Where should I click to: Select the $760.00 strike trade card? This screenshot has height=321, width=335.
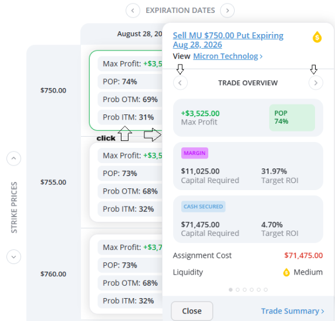coord(126,274)
